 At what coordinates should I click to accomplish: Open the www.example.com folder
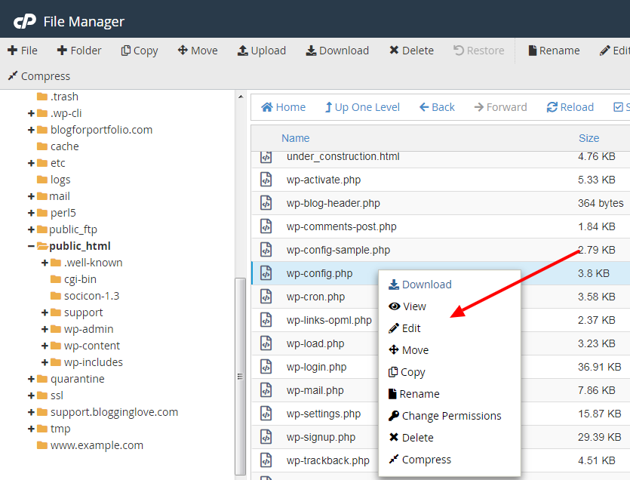pyautogui.click(x=96, y=445)
